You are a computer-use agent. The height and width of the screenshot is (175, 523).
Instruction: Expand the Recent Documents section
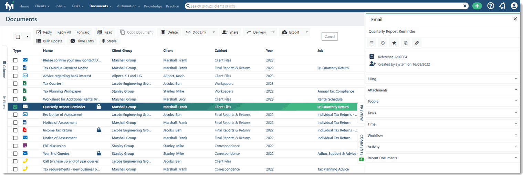(x=442, y=158)
